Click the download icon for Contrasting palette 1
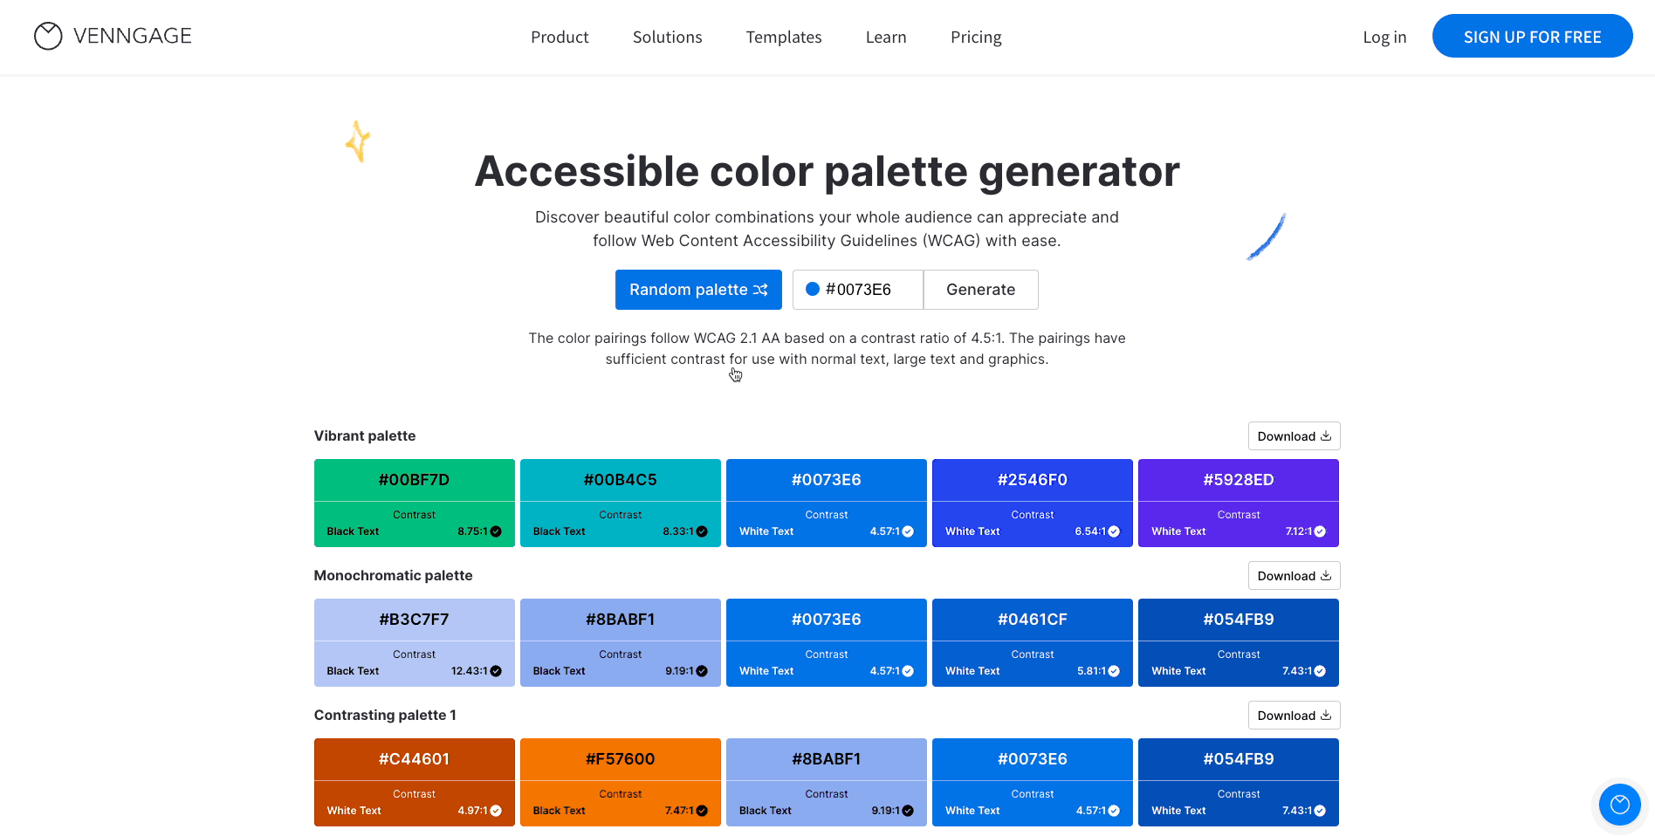Viewport: 1655px width, 836px height. click(1326, 715)
